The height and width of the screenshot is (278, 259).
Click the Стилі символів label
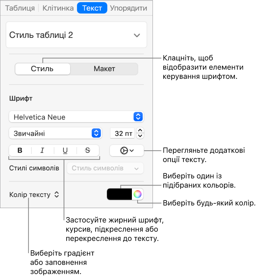[34, 168]
